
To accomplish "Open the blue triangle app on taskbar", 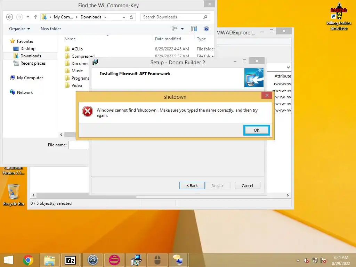I will click(93, 260).
